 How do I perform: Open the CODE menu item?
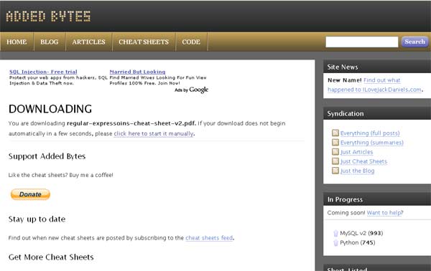click(x=191, y=42)
